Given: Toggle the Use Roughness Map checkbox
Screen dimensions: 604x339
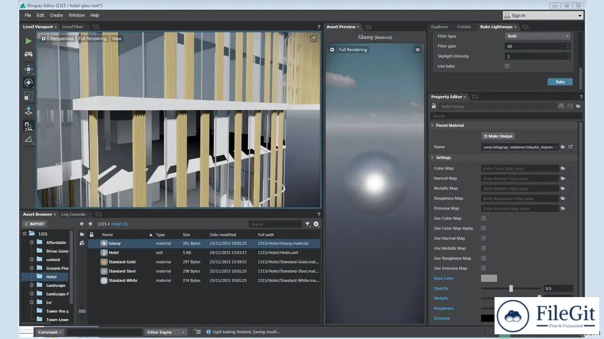Looking at the screenshot, I should (483, 258).
